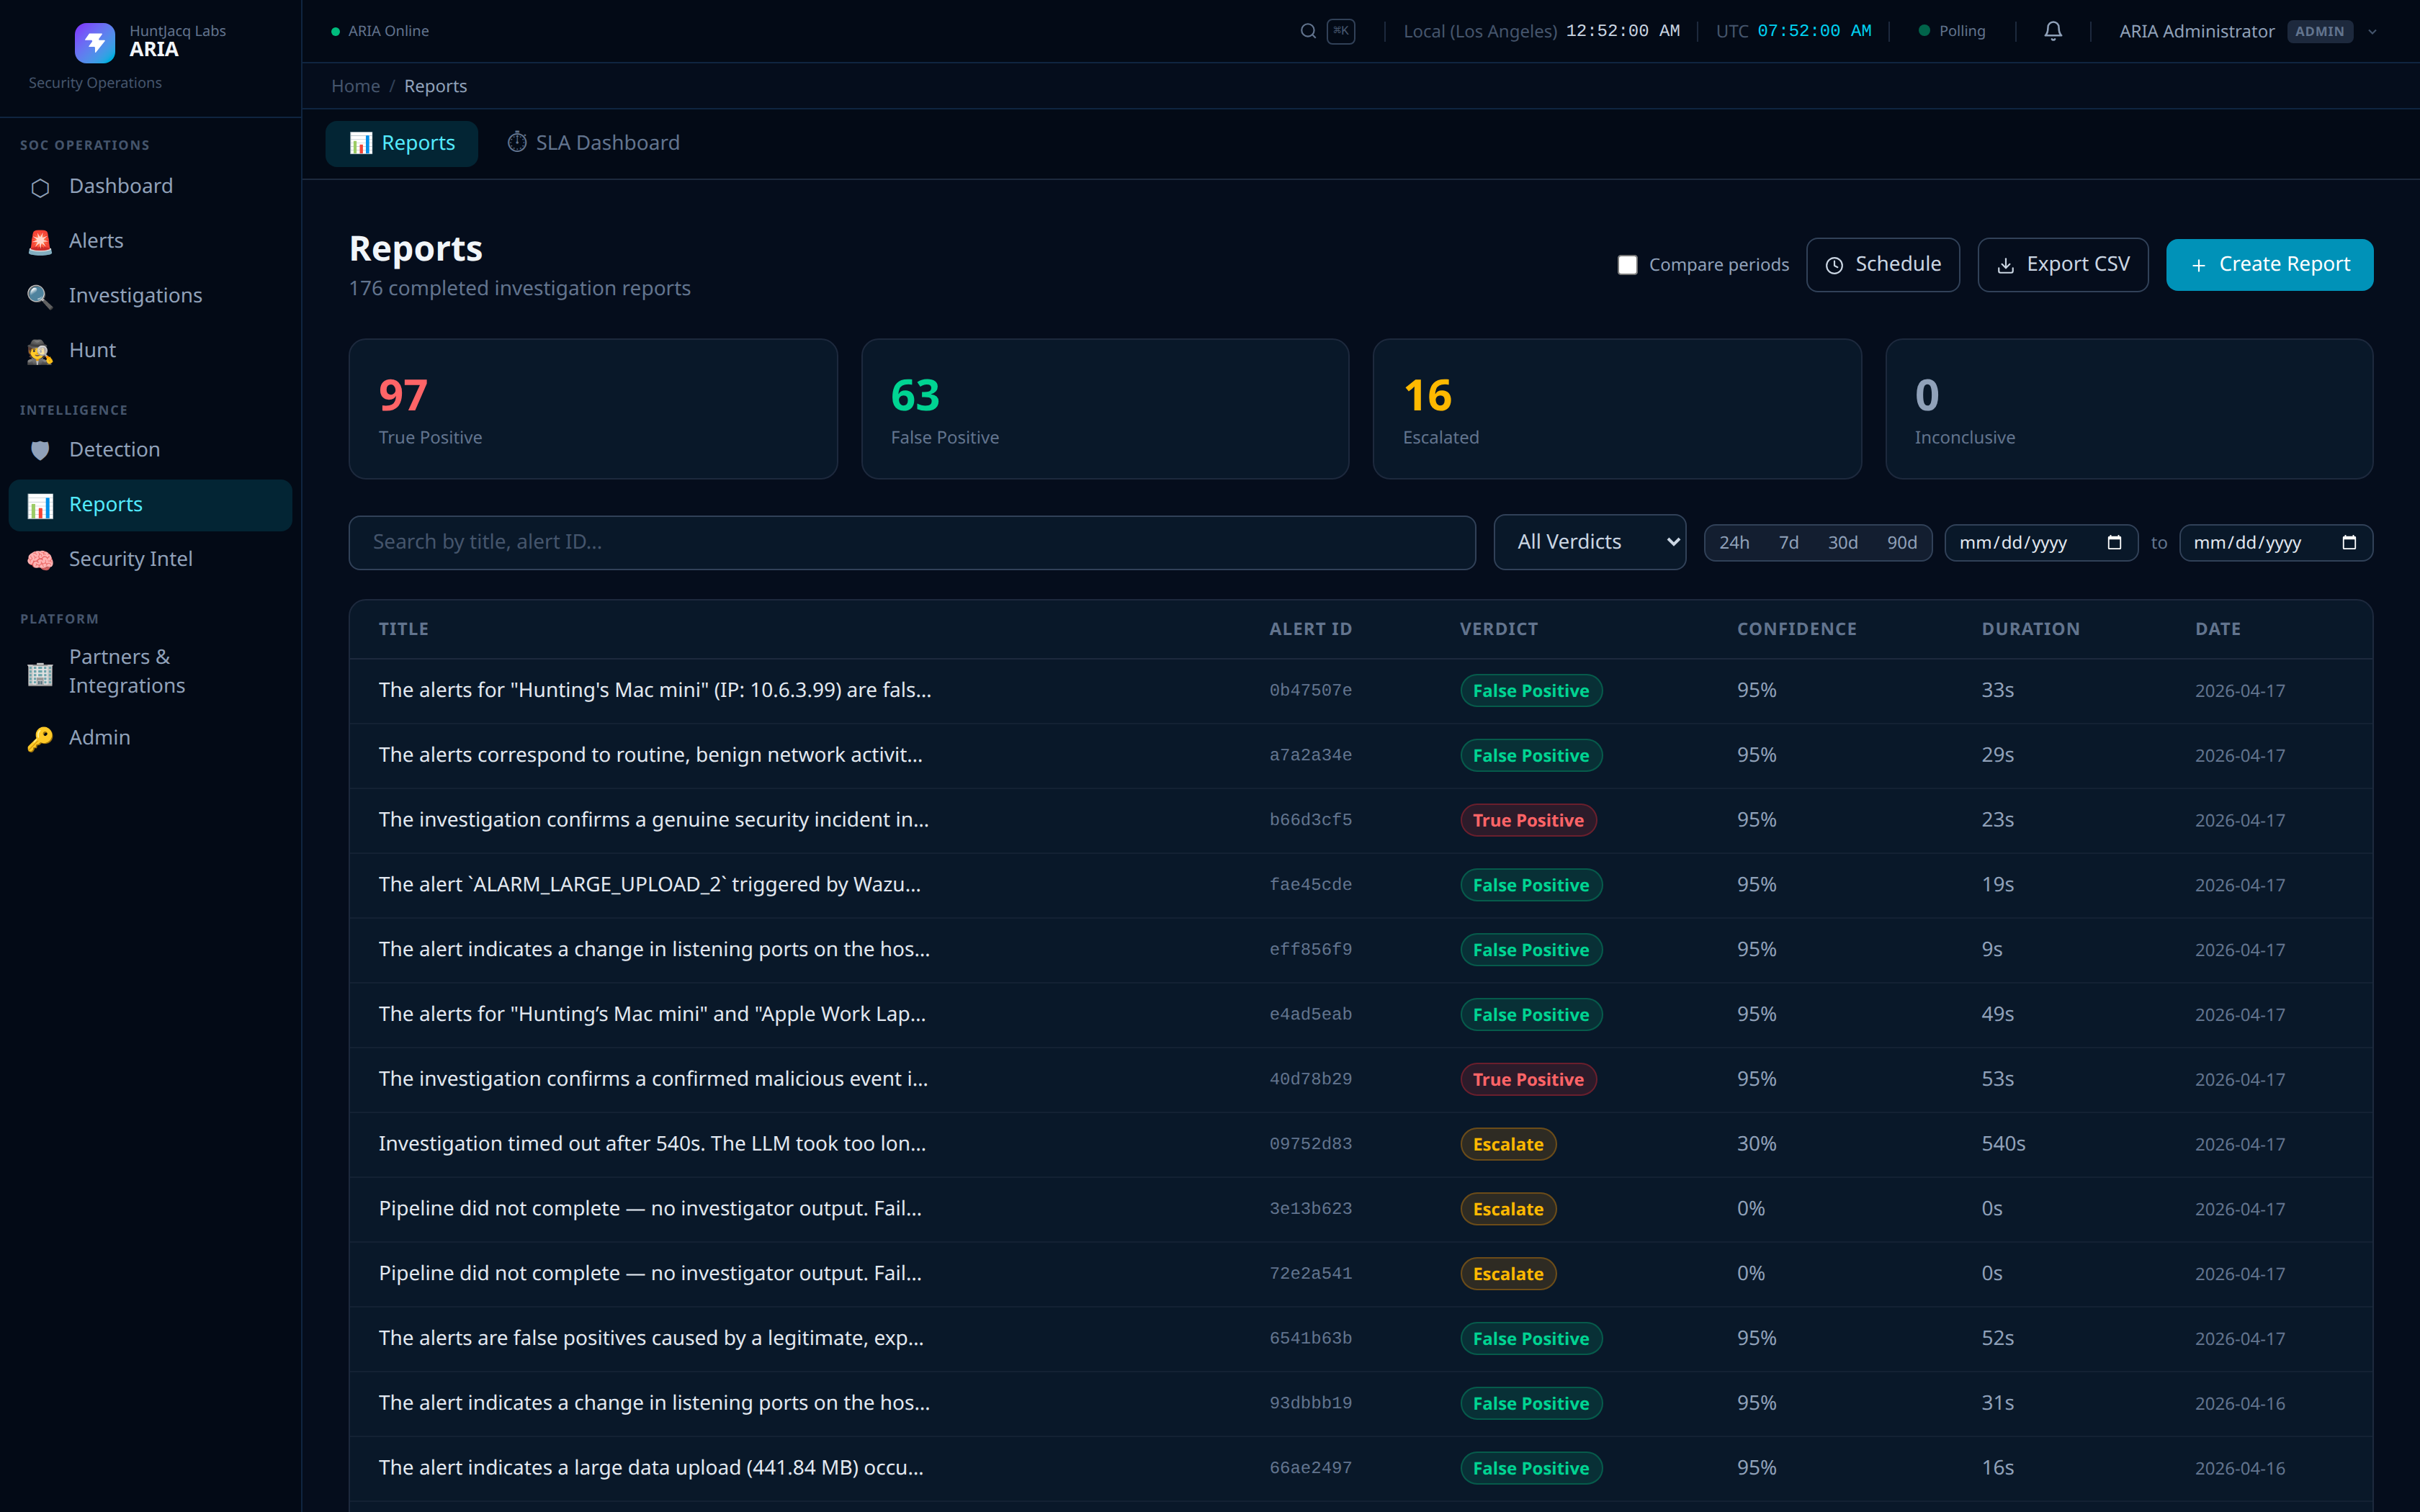Click the 63 False Positive stat card

pos(1104,409)
